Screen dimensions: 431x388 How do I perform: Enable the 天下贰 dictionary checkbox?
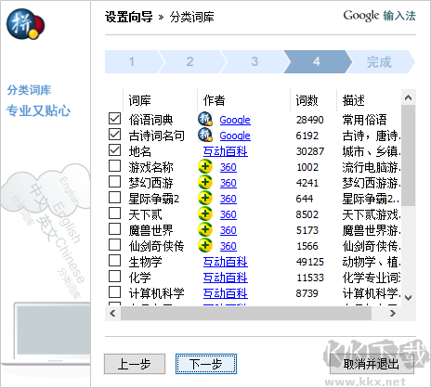(115, 213)
